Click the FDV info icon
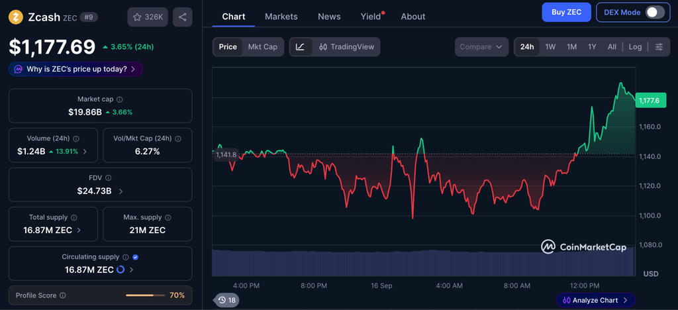 click(x=109, y=178)
